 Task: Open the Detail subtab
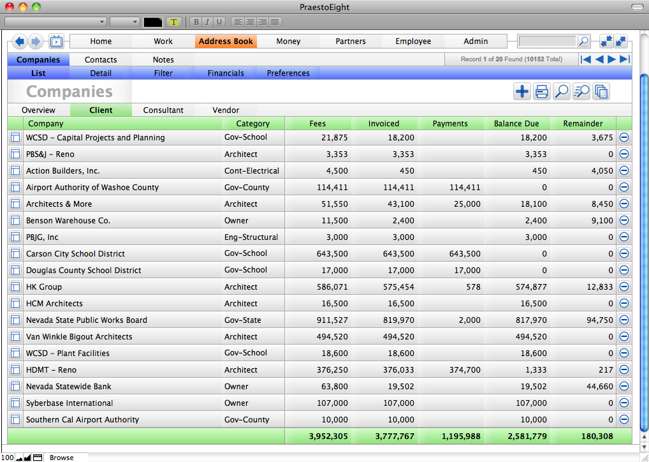[x=101, y=73]
